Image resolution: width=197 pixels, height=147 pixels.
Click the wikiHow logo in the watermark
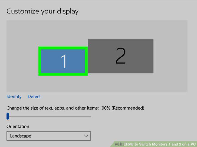(124, 144)
